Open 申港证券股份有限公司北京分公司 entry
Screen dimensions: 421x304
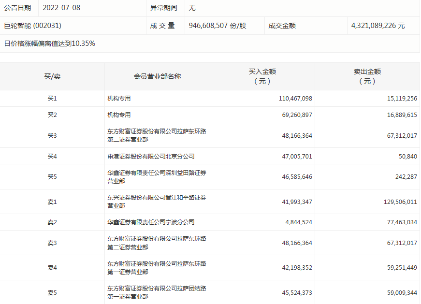pyautogui.click(x=151, y=157)
